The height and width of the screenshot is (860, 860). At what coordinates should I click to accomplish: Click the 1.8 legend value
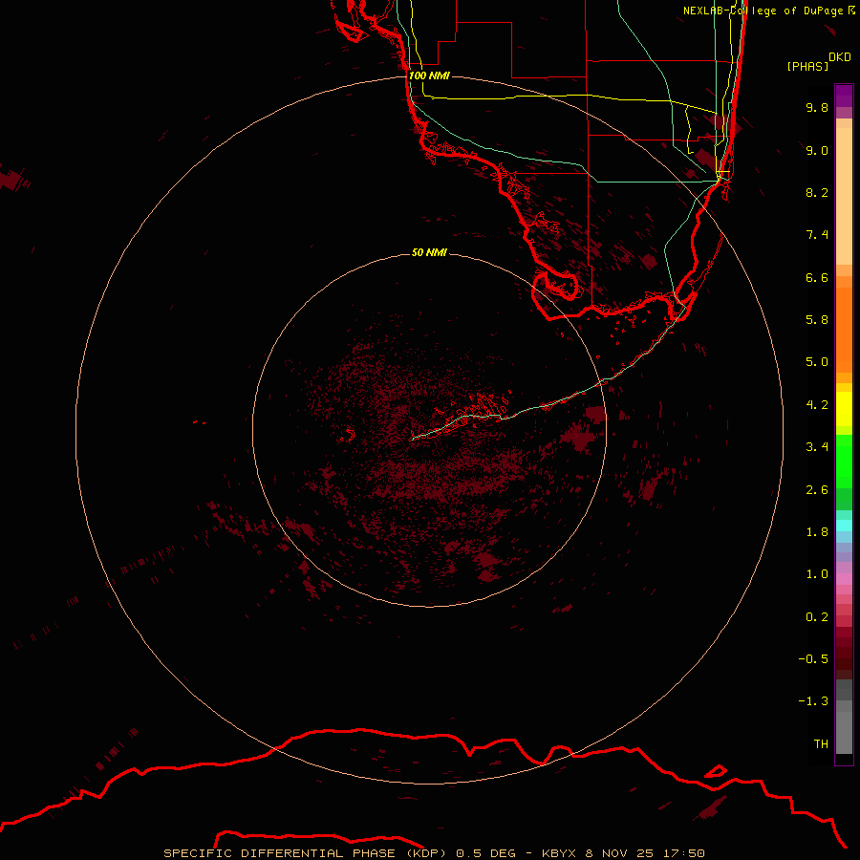pyautogui.click(x=817, y=532)
